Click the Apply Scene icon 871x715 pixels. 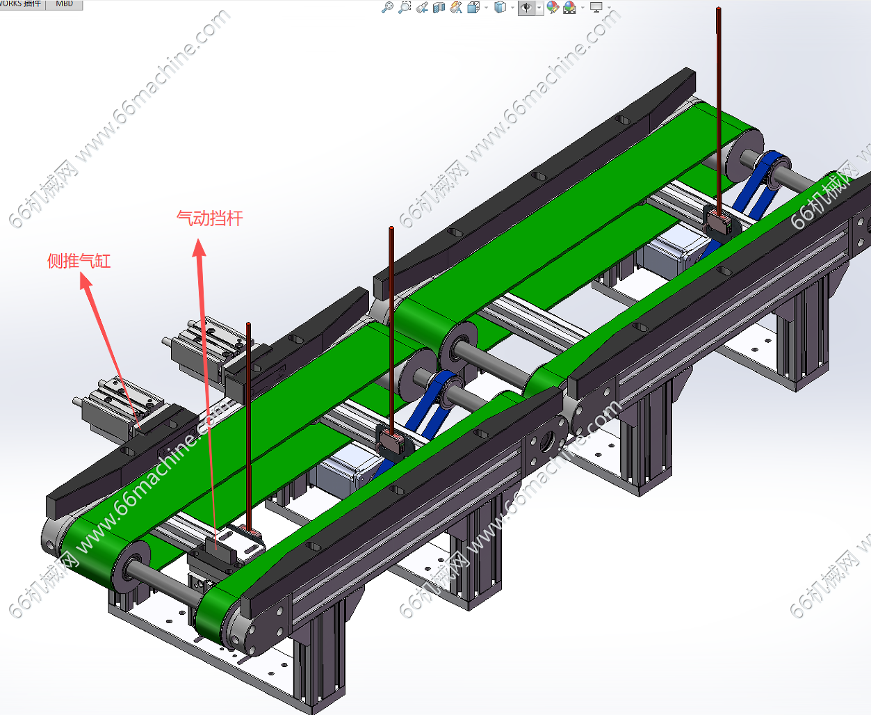coord(569,8)
